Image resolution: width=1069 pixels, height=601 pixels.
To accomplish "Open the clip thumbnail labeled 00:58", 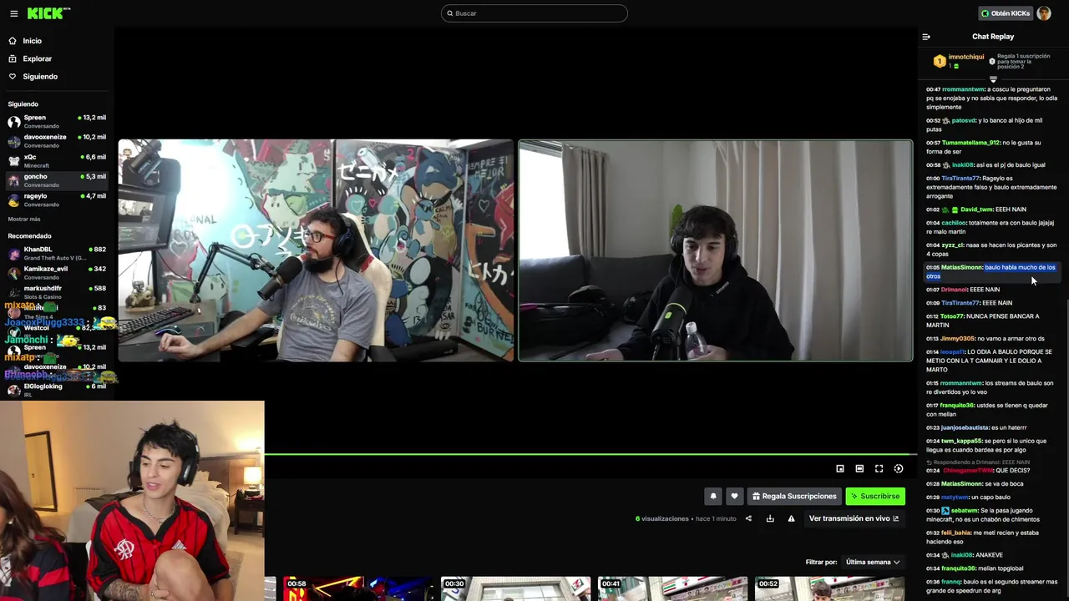I will (x=357, y=588).
